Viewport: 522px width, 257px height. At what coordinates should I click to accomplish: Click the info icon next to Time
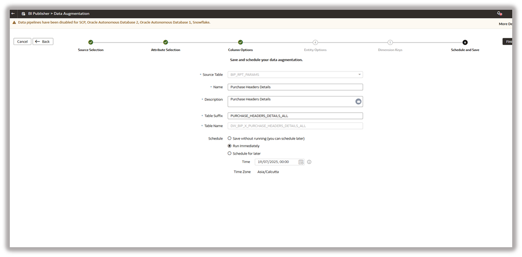(x=309, y=162)
